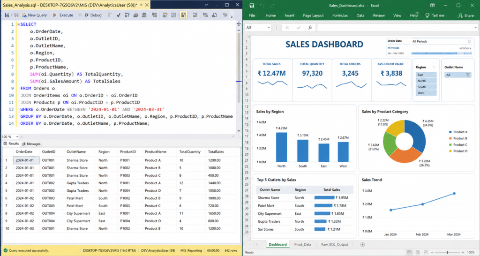Open the SSMS tab list dropdown arrow
The width and height of the screenshot is (480, 256).
[206, 5]
